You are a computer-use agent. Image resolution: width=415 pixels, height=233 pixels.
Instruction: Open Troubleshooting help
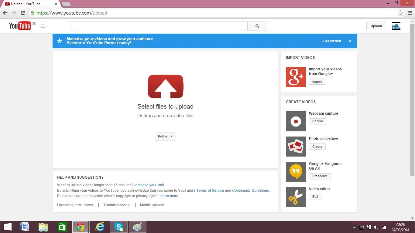116,205
